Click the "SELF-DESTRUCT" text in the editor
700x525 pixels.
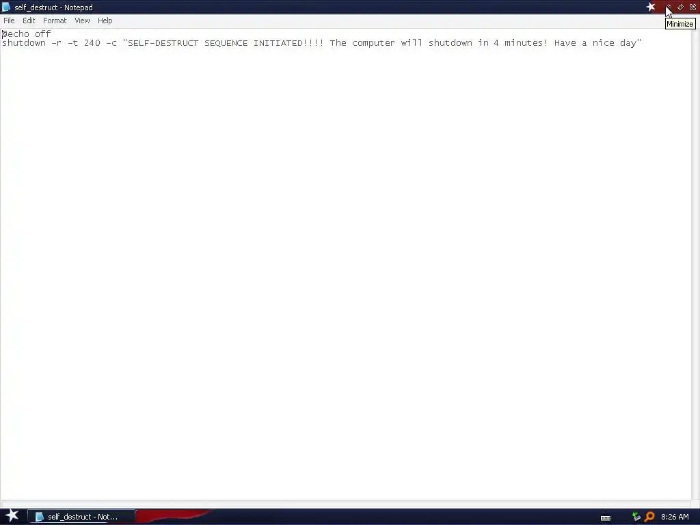tap(163, 43)
